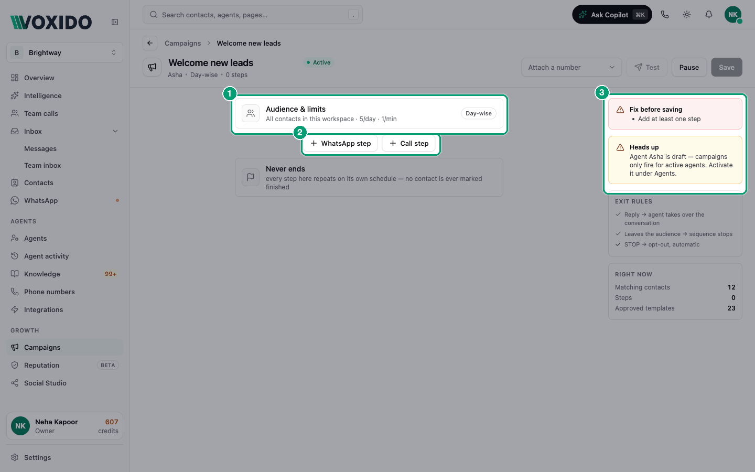Go back using the arrow button
The width and height of the screenshot is (755, 472).
(x=150, y=43)
